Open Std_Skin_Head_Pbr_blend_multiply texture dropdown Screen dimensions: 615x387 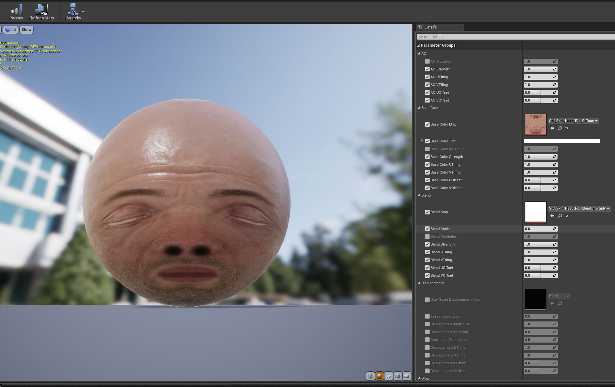pyautogui.click(x=579, y=209)
